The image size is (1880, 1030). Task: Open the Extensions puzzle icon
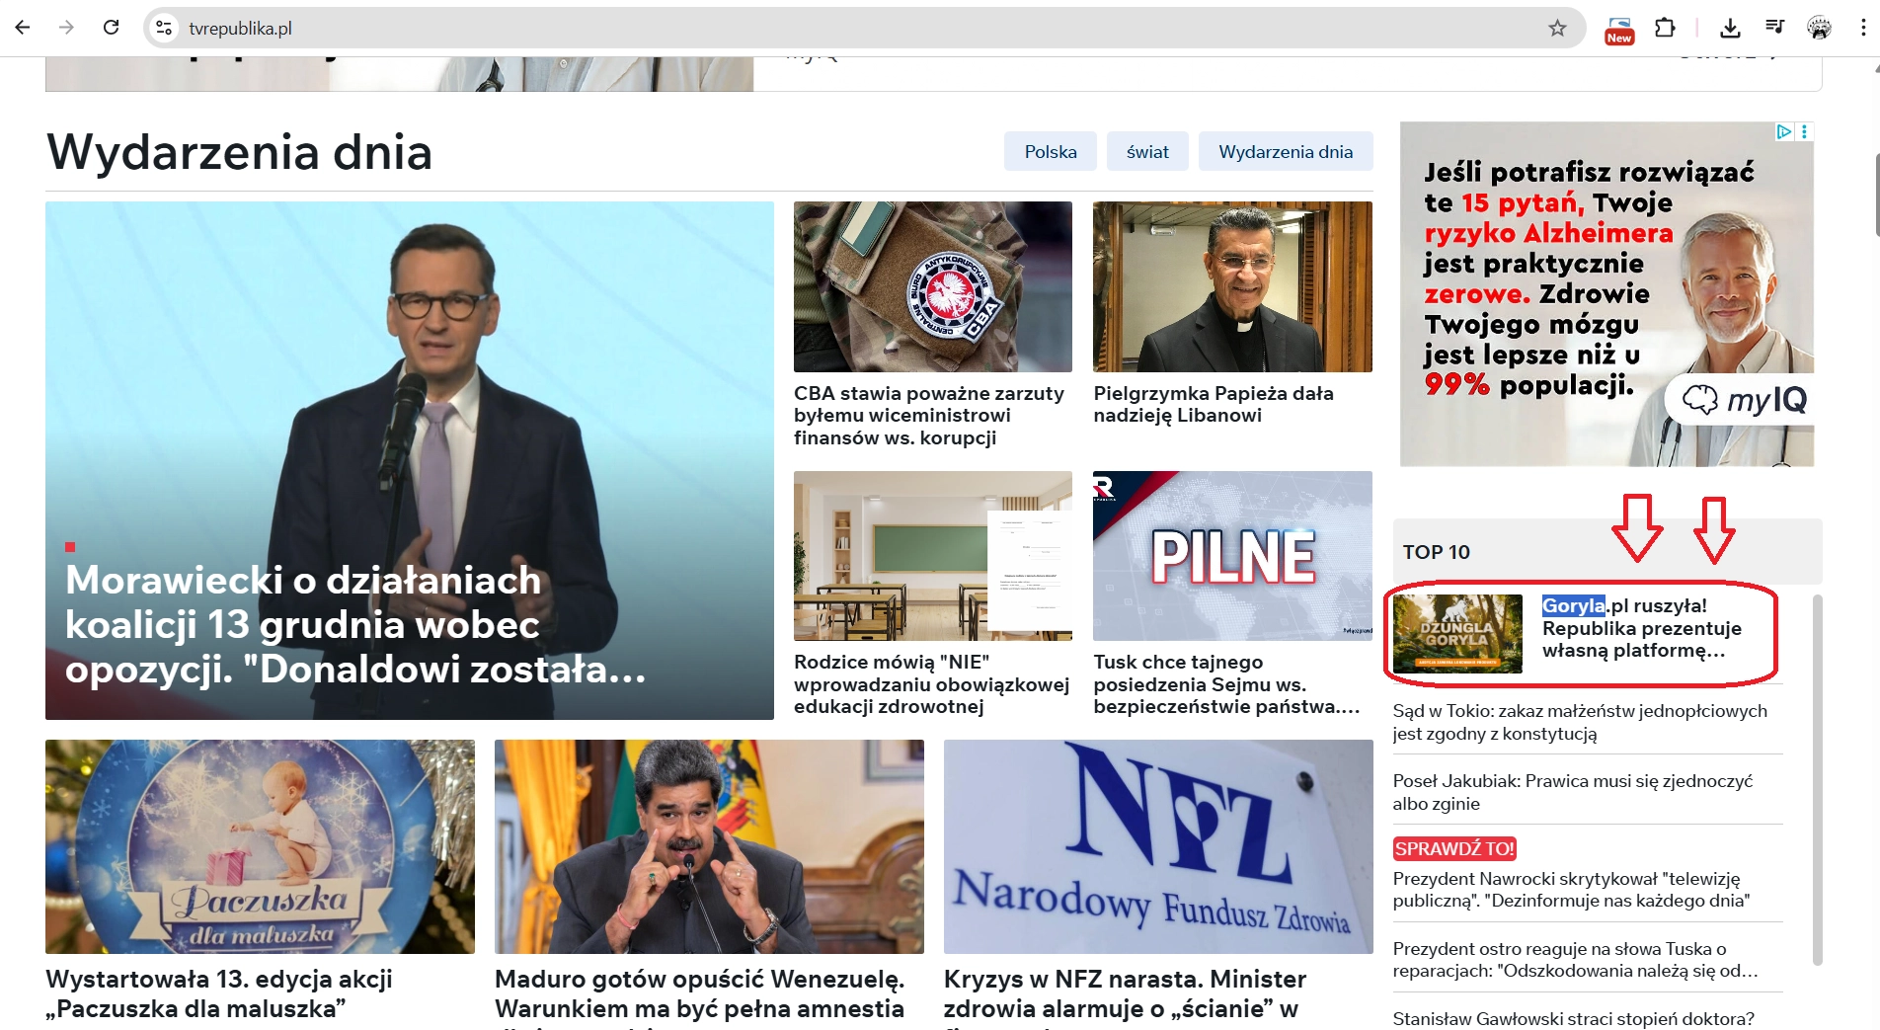1665,28
